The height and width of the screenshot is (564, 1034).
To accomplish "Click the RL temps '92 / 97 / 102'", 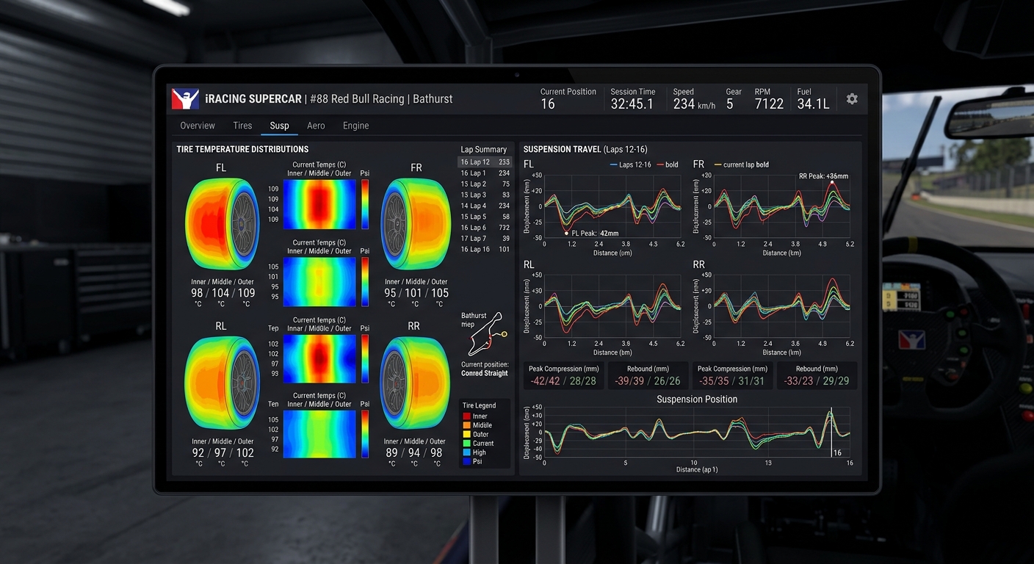I will tap(223, 452).
